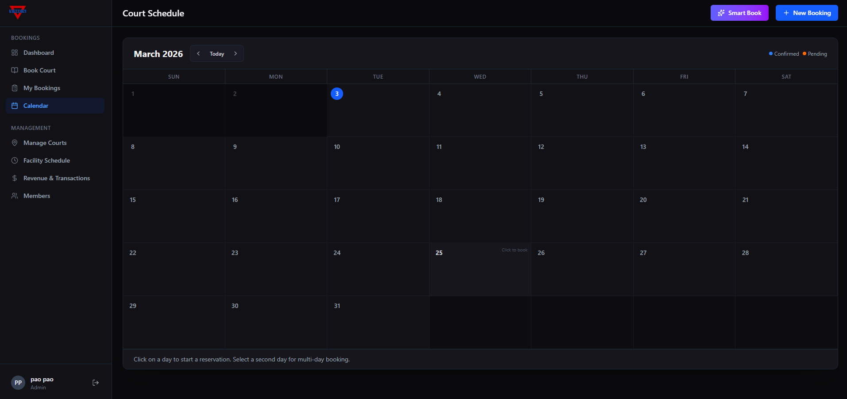Select March 21 day cell

786,216
